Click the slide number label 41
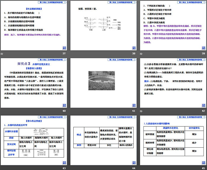The height and width of the screenshot is (170, 207). (133, 111)
